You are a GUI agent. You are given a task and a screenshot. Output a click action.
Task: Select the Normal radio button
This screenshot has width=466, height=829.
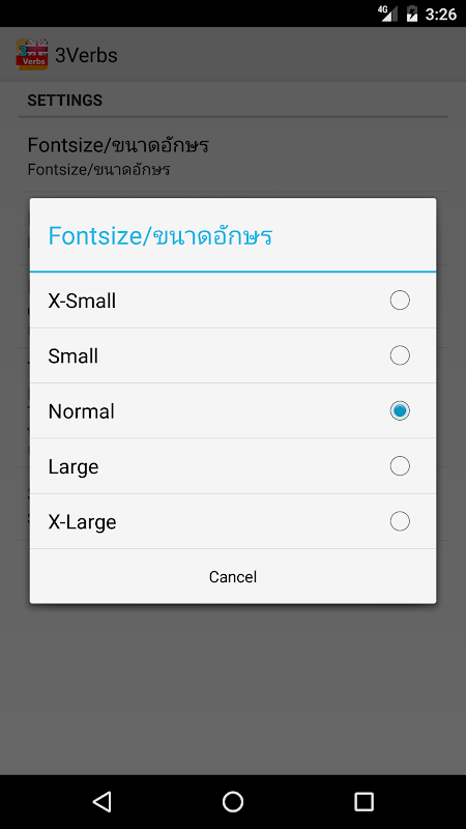[x=400, y=411]
